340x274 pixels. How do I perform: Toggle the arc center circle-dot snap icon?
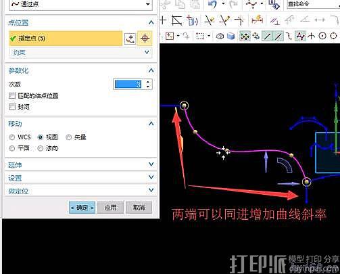(322, 36)
